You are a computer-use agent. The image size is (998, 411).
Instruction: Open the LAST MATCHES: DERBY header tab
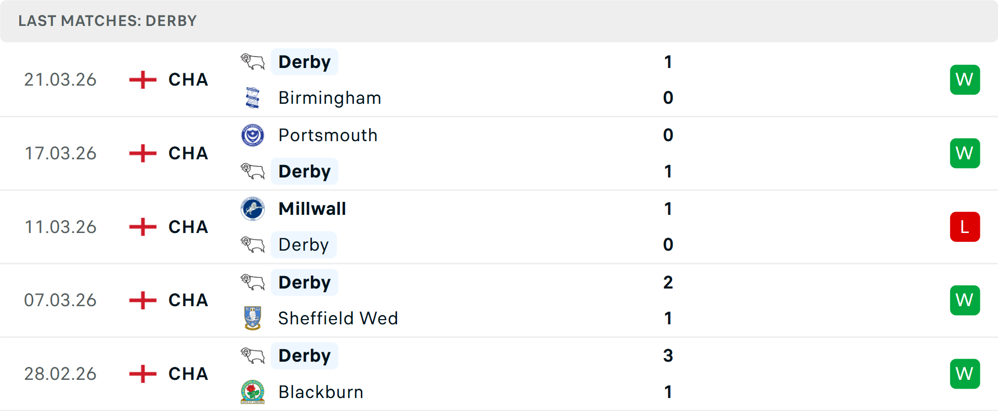pyautogui.click(x=107, y=21)
